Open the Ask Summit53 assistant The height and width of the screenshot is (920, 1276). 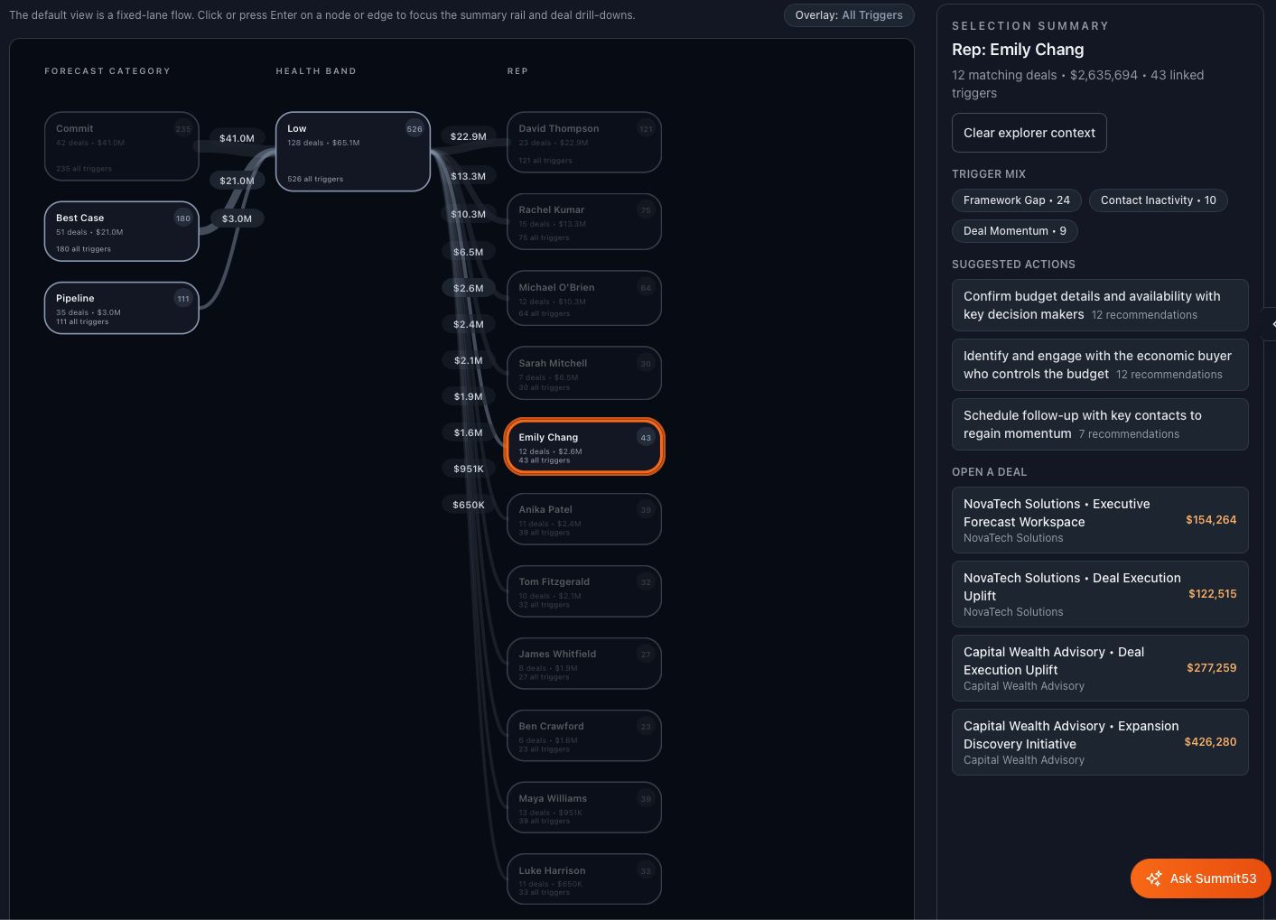pyautogui.click(x=1201, y=878)
